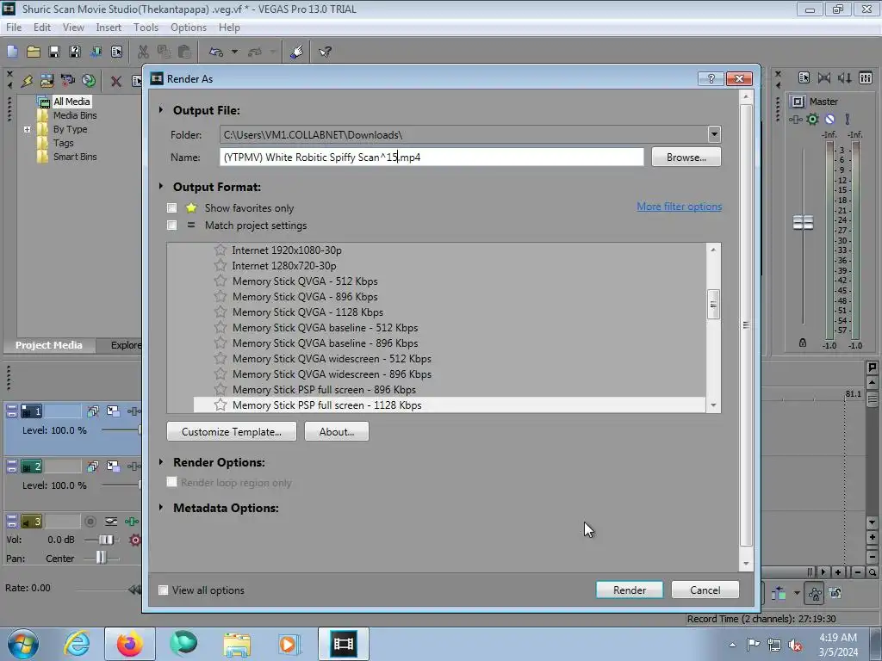Viewport: 882px width, 661px height.
Task: Collapse the Output File section
Action: click(161, 109)
